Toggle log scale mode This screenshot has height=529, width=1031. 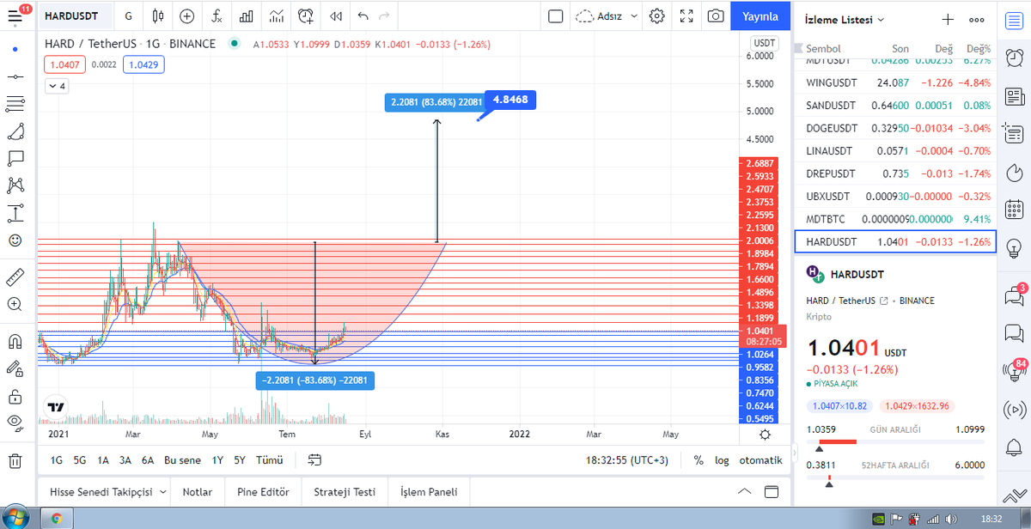[722, 460]
